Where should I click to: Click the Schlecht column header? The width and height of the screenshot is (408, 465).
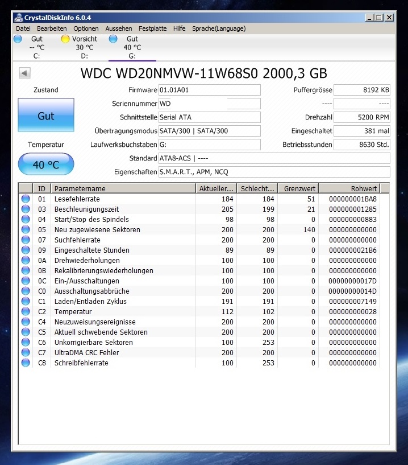tap(257, 188)
